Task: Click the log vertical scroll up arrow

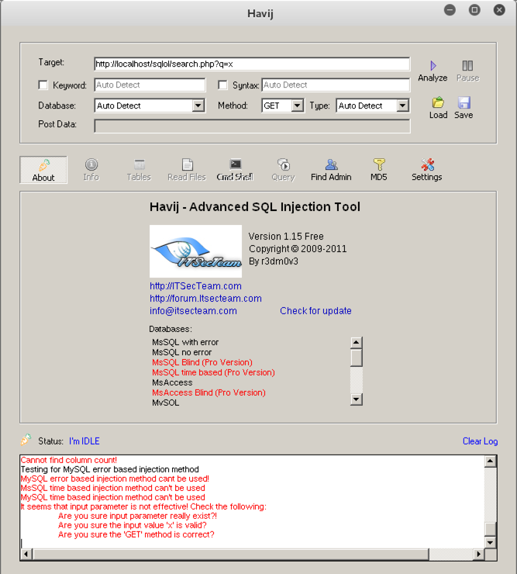Action: tap(491, 462)
